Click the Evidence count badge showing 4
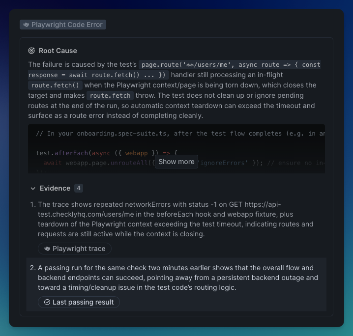Image resolution: width=353 pixels, height=336 pixels. (x=79, y=188)
